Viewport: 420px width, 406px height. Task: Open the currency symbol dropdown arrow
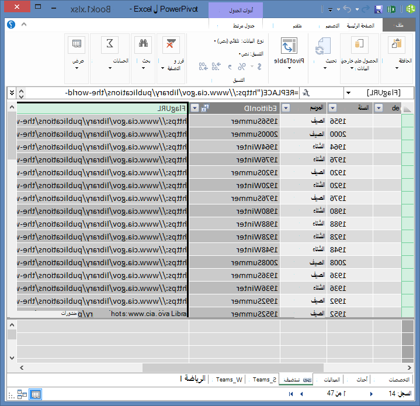point(252,67)
